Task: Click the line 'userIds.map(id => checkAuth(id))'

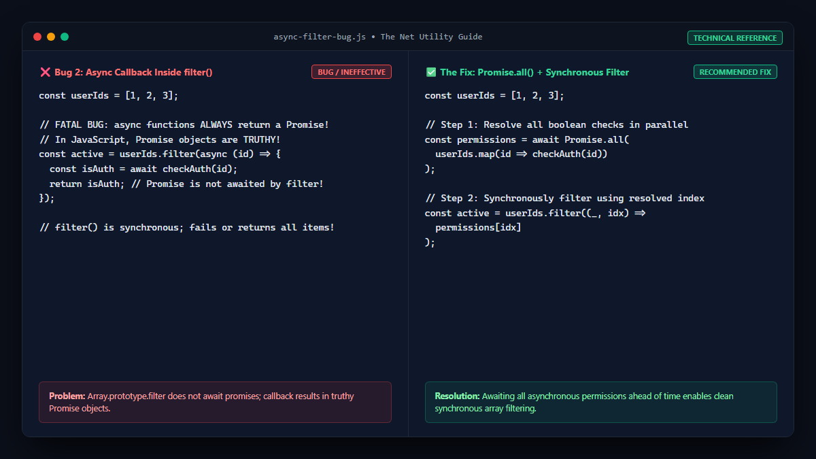Action: click(521, 154)
